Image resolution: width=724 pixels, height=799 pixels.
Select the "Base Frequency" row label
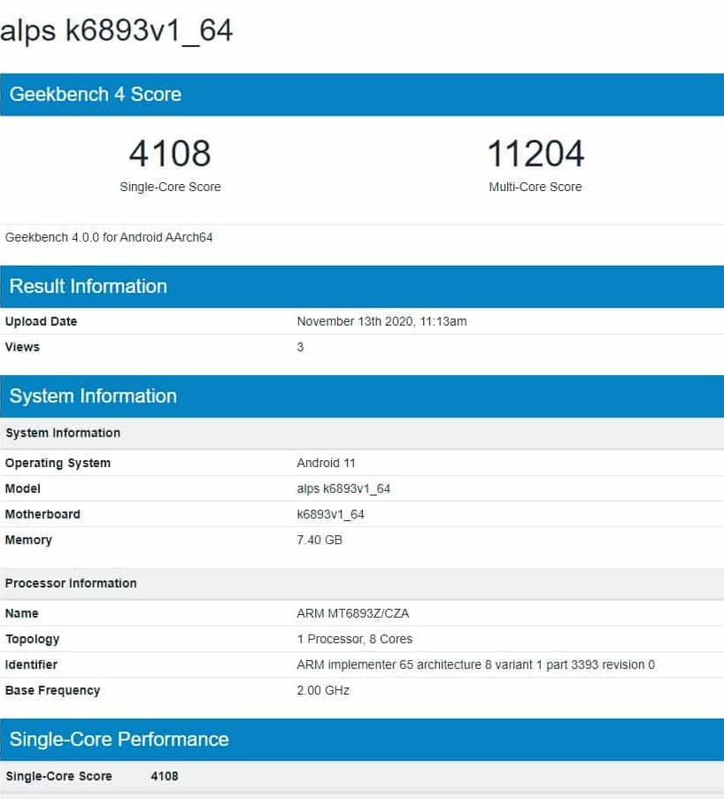(x=52, y=690)
